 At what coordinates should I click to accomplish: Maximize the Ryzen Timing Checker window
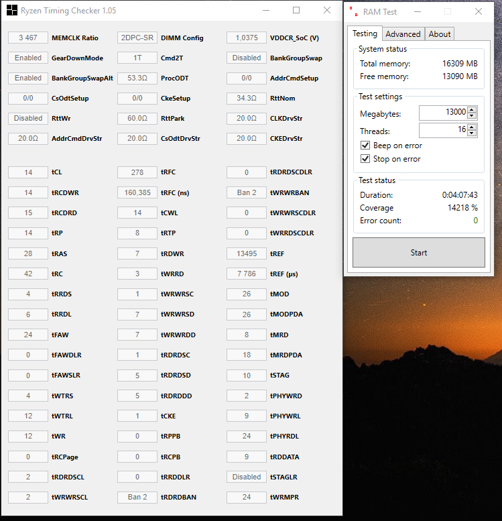296,10
